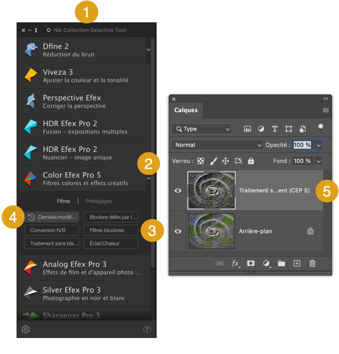Launch HDR Efex Pro 2 Fusion expositions multiples

click(x=84, y=127)
